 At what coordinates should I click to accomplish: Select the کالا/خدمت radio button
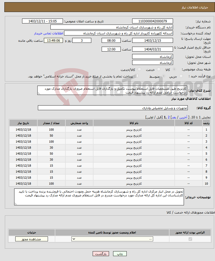coord(140,69)
